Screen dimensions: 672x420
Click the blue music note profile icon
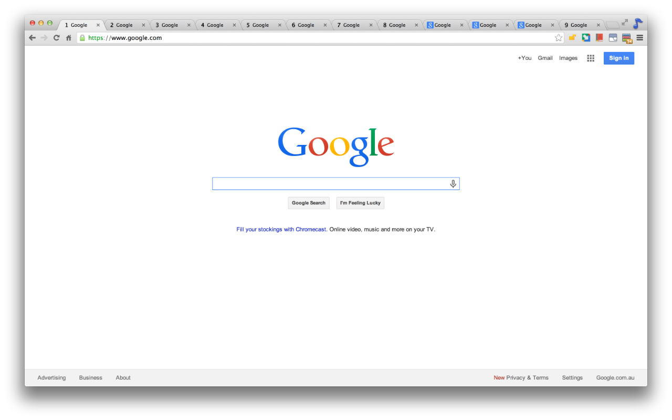coord(637,24)
